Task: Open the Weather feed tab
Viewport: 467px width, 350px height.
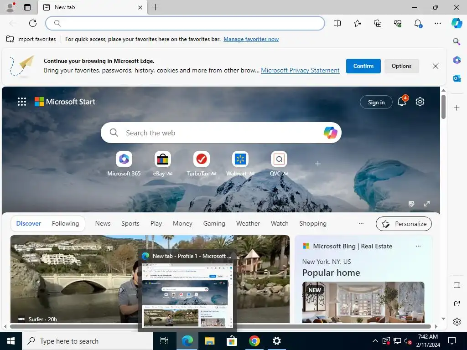Action: [x=248, y=223]
